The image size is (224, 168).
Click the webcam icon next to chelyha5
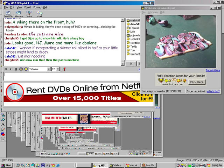128,21
